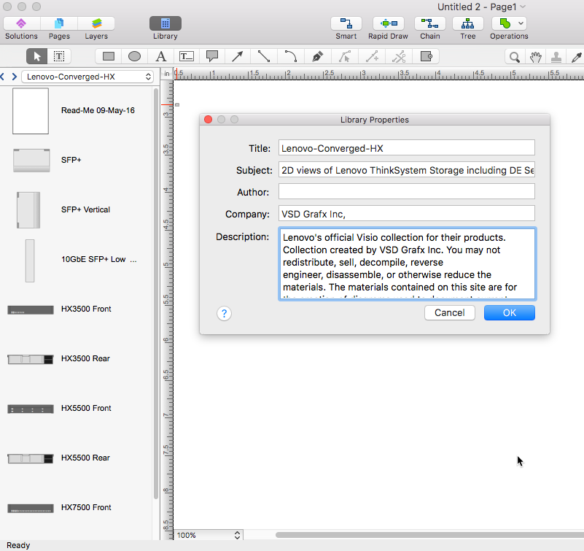Open the Operations tool

pyautogui.click(x=505, y=23)
